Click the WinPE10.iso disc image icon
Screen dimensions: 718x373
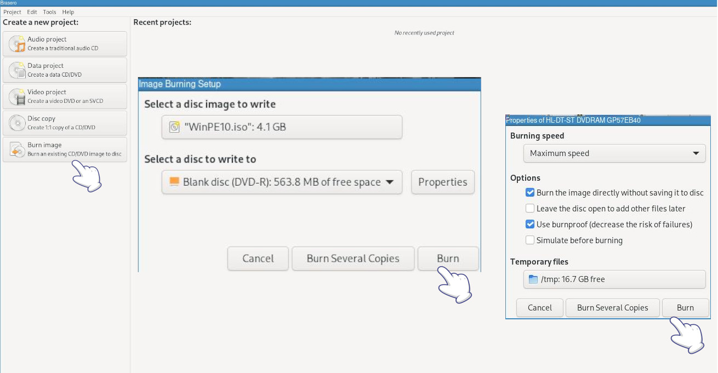[175, 127]
